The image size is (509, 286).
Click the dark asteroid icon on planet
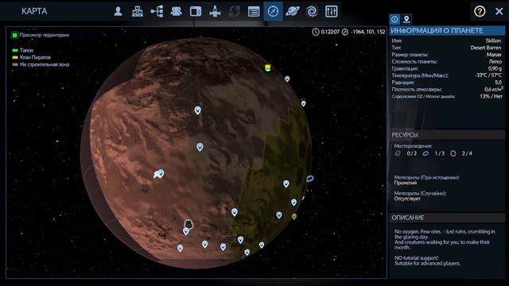tap(188, 224)
